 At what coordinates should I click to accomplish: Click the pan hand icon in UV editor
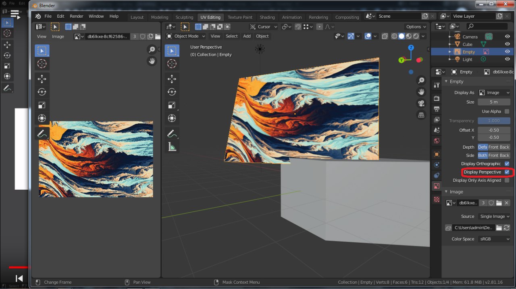pos(152,61)
